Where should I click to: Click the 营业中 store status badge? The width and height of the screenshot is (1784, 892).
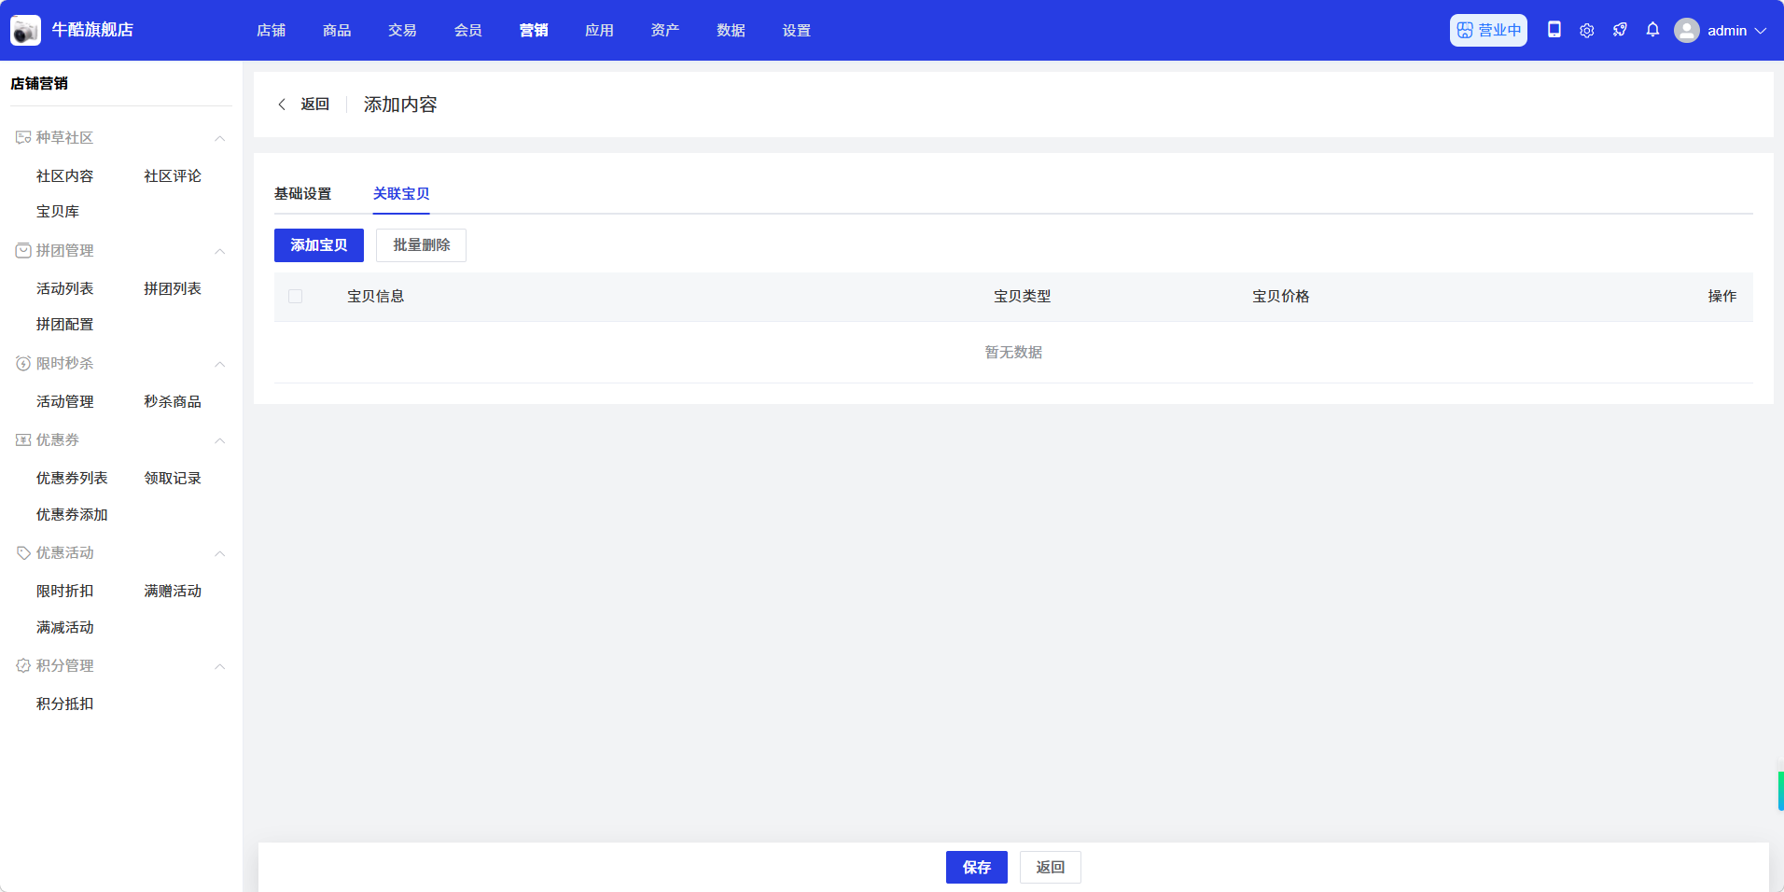(1487, 30)
